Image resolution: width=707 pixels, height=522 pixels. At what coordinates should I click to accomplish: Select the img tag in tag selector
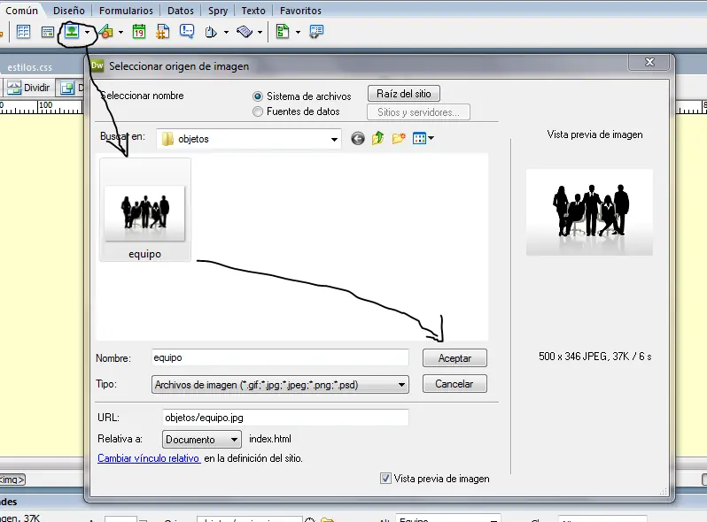click(x=12, y=480)
